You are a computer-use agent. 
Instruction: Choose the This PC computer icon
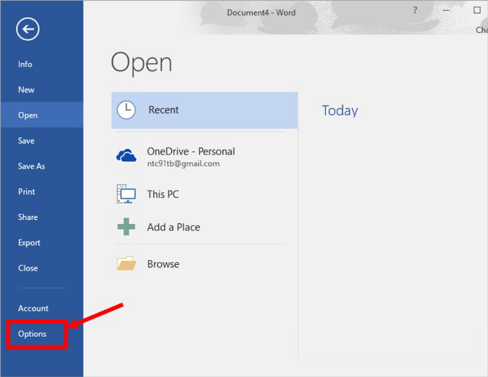click(126, 194)
